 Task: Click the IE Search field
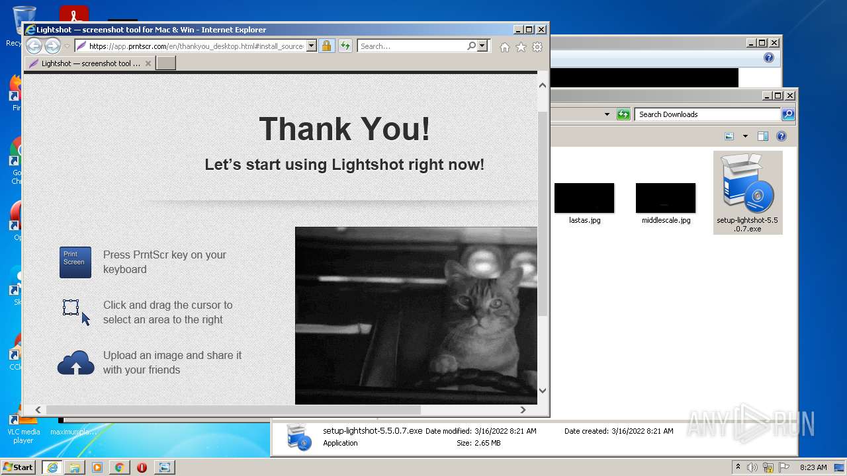(412, 46)
